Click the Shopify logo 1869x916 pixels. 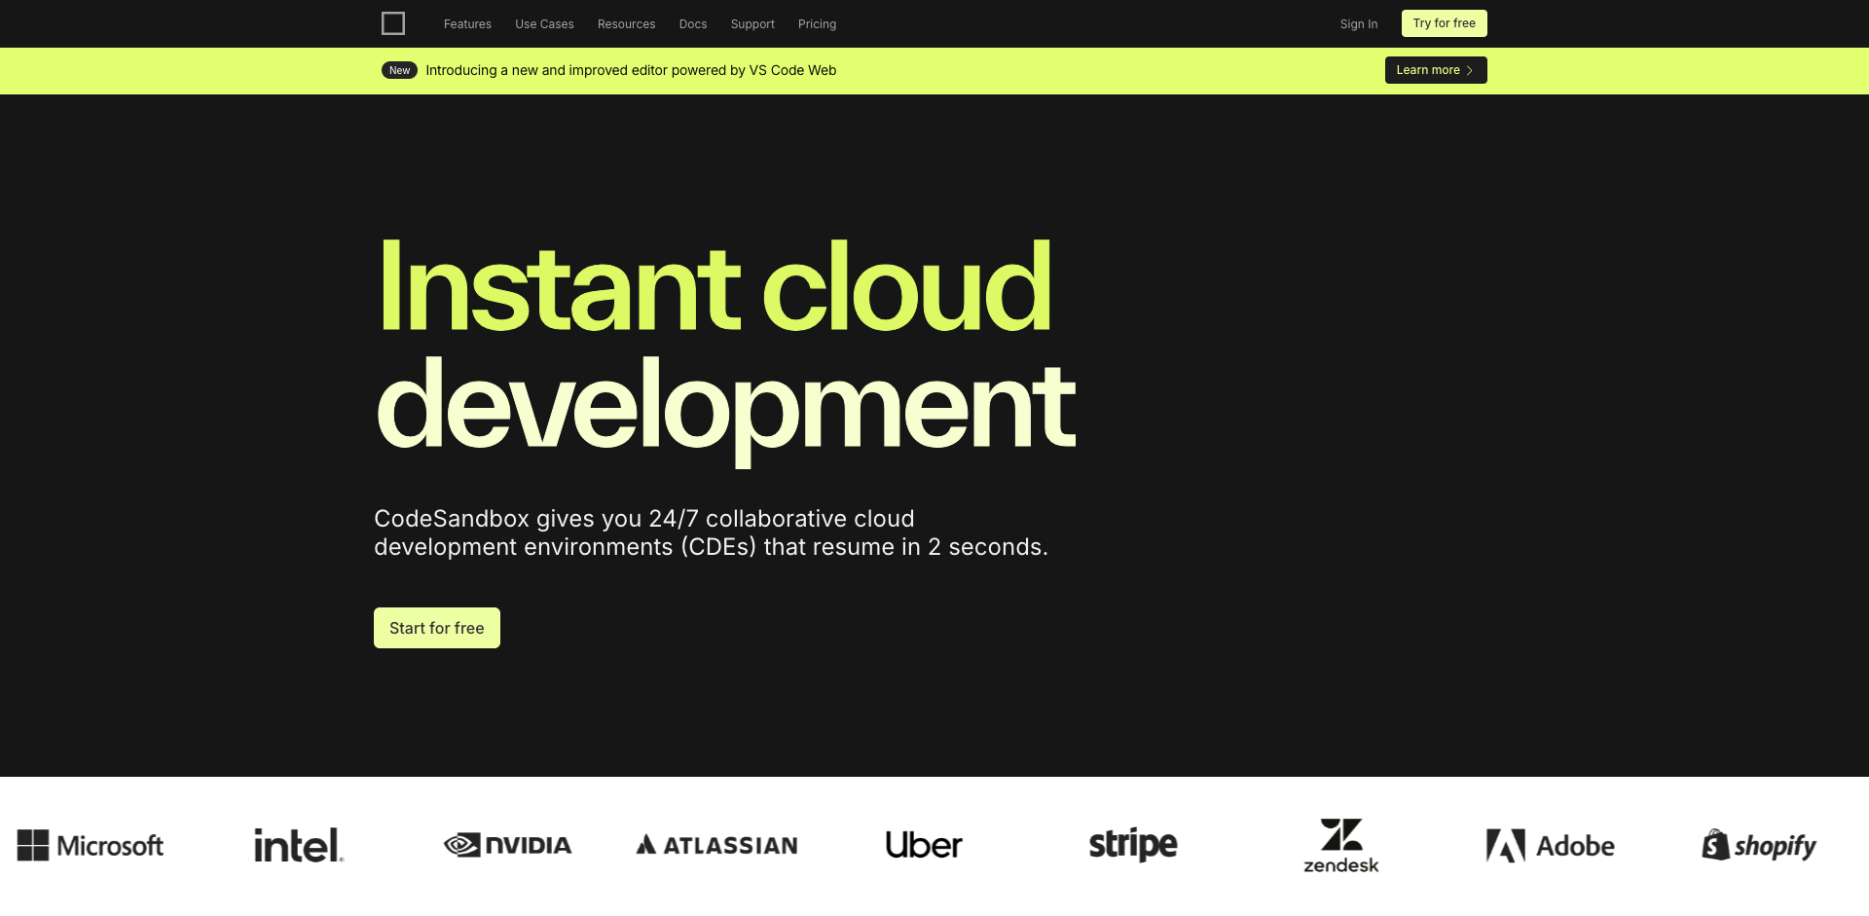tap(1759, 845)
